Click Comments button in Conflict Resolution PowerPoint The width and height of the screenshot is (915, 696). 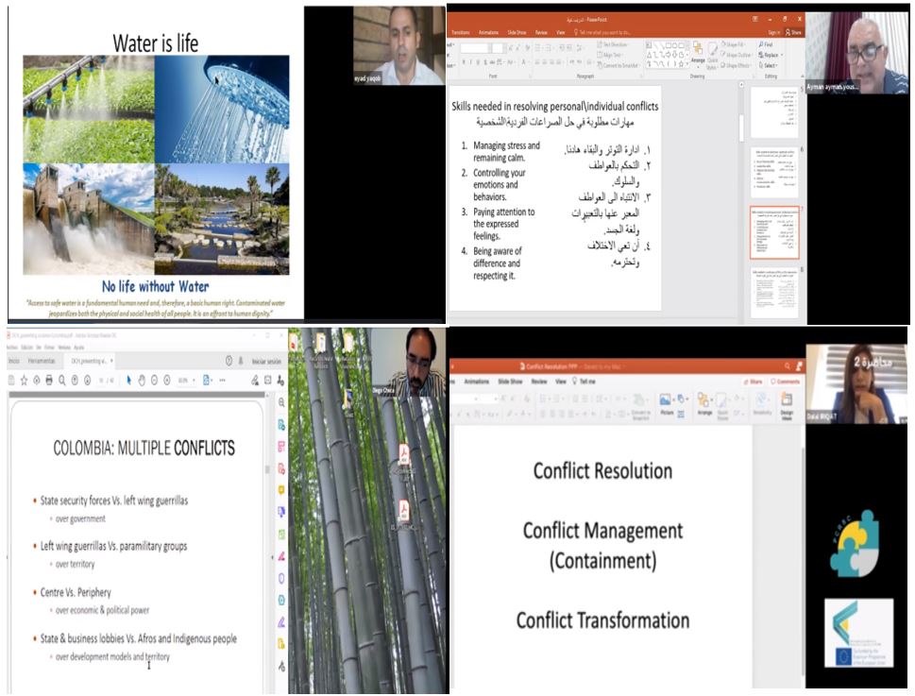(785, 382)
